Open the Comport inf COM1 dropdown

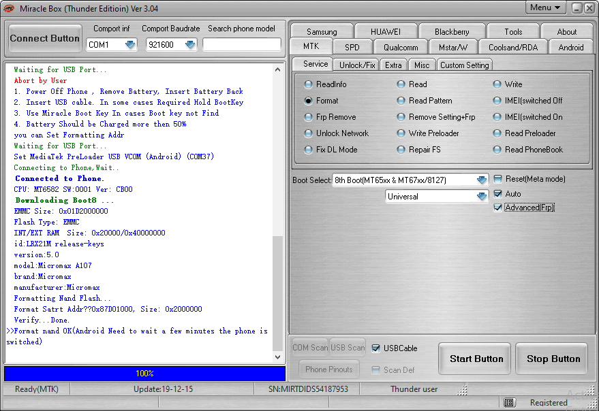point(130,45)
